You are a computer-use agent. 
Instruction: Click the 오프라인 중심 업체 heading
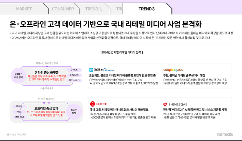[x=46, y=108]
